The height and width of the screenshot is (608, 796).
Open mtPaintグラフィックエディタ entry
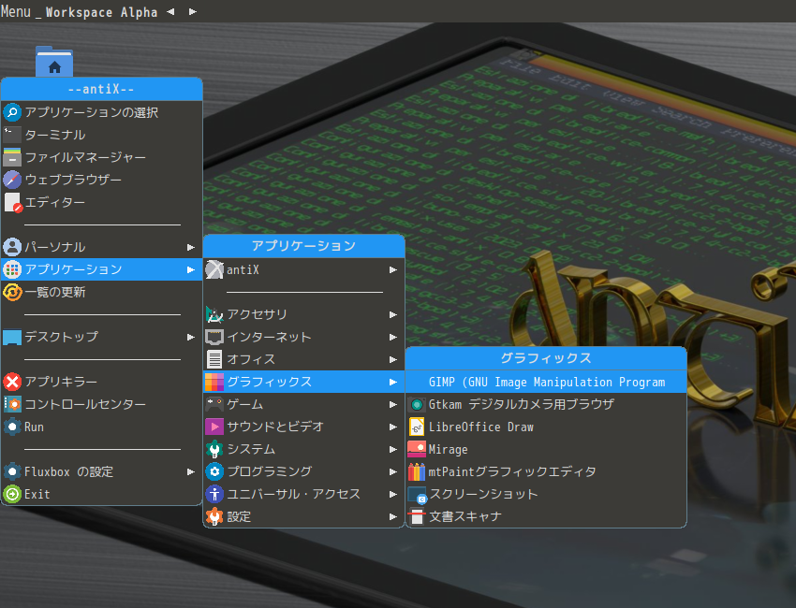pos(546,471)
